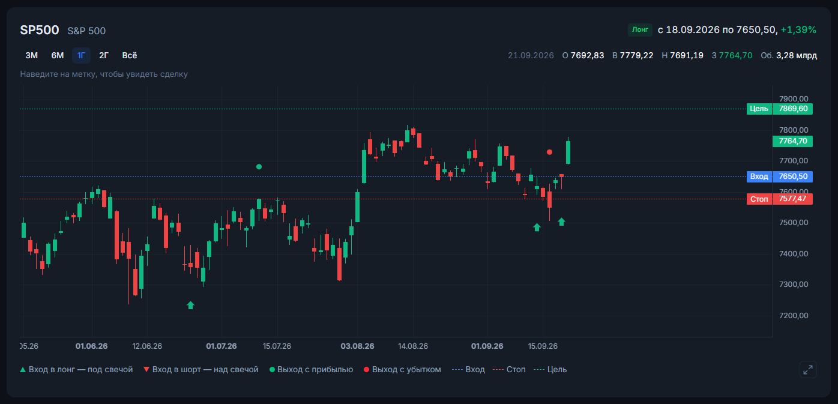Select the 2Г time range tab

tap(104, 55)
